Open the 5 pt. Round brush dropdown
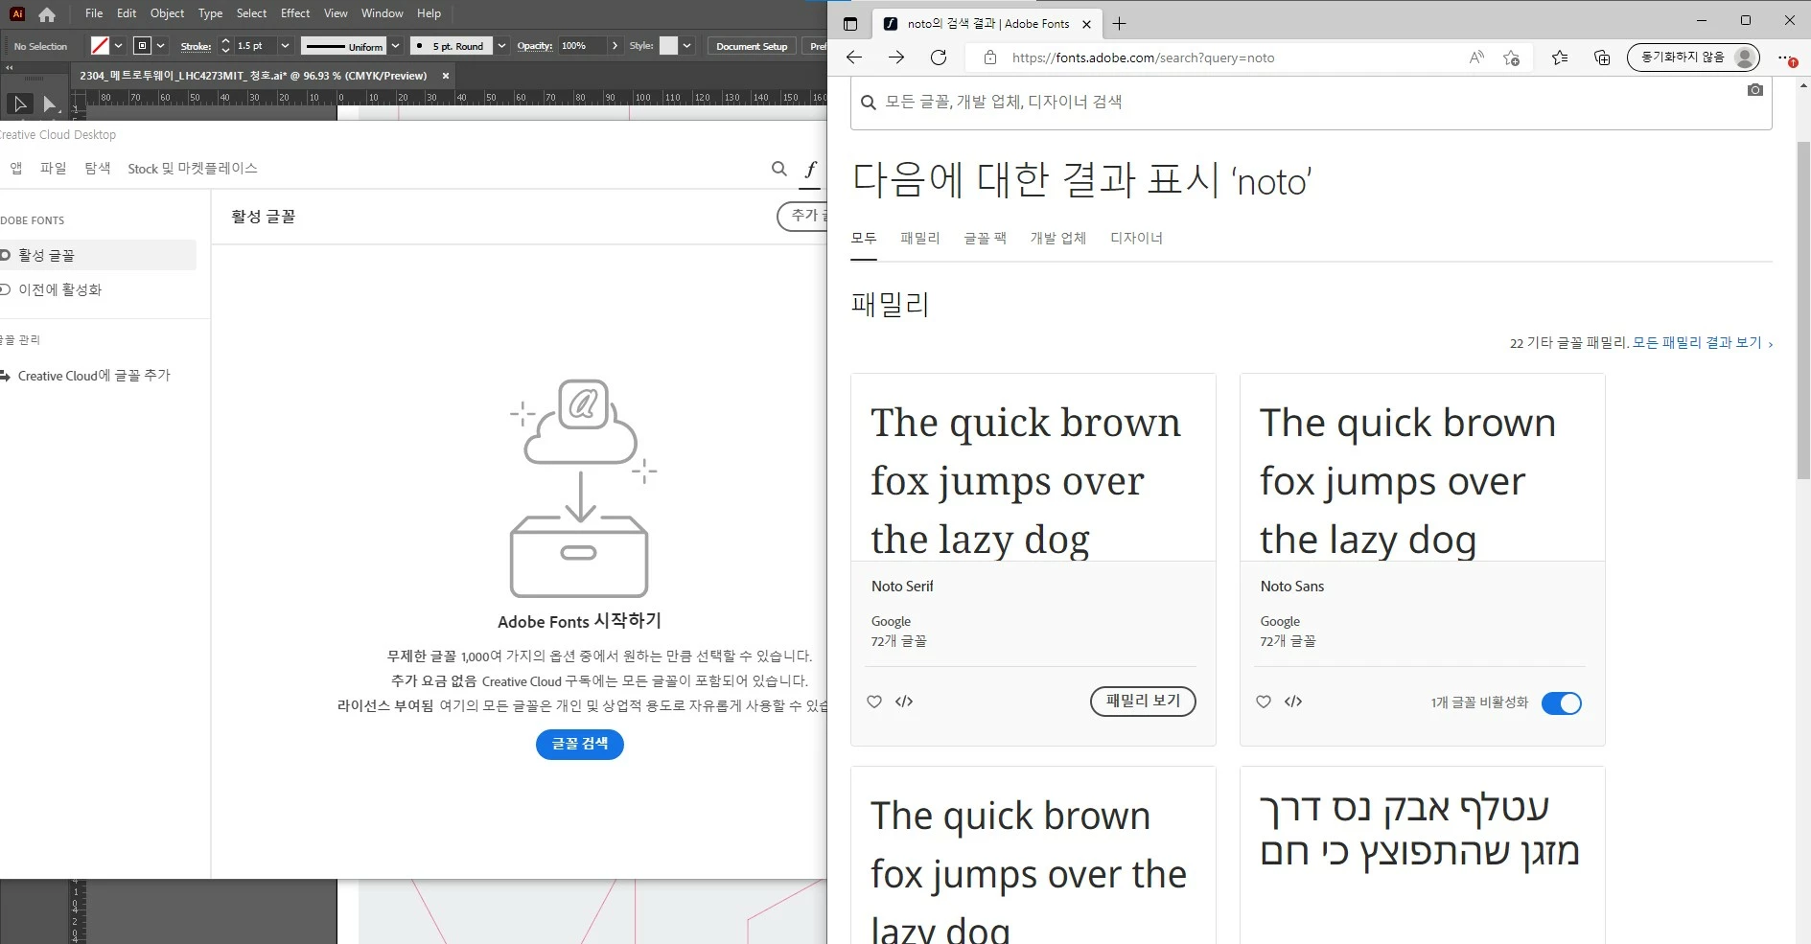Image resolution: width=1811 pixels, height=944 pixels. pyautogui.click(x=501, y=46)
